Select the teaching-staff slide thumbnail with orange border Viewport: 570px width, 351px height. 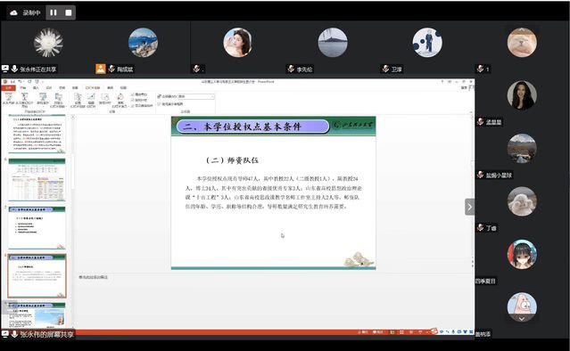pos(37,276)
